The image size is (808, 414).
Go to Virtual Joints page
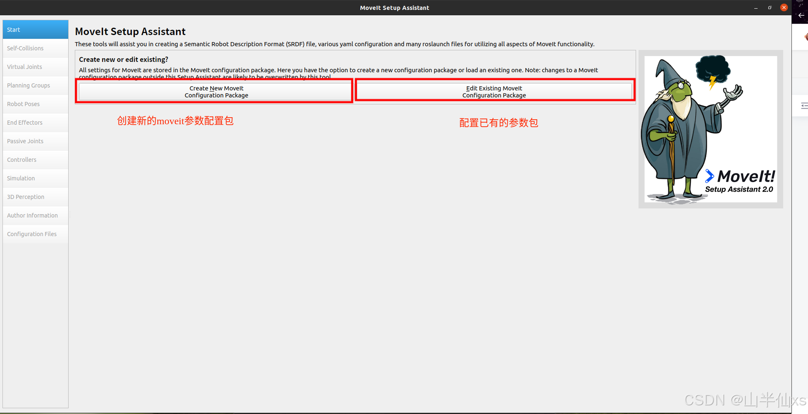click(36, 67)
